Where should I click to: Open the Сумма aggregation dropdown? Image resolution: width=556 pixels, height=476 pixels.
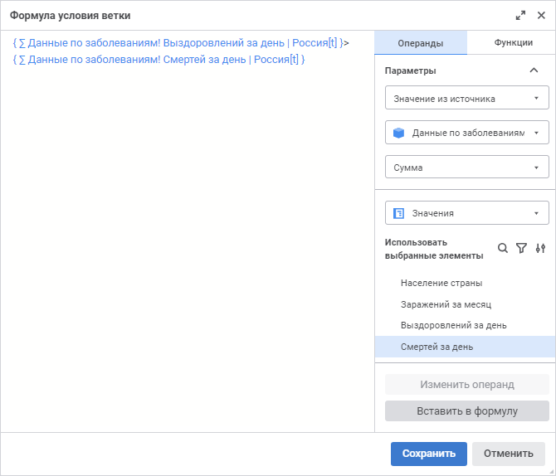(466, 167)
